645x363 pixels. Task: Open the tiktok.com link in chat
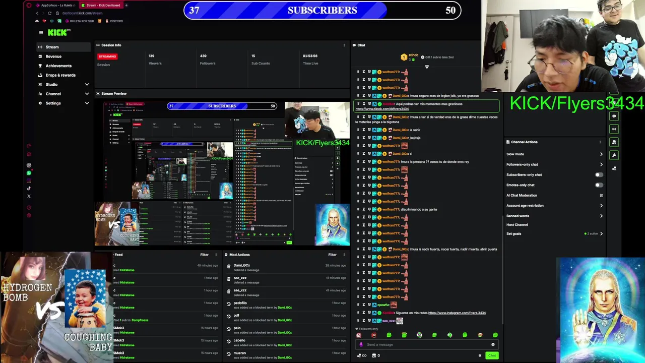pyautogui.click(x=382, y=109)
